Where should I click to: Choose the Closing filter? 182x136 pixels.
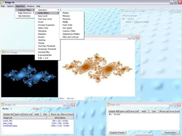pyautogui.click(x=47, y=43)
